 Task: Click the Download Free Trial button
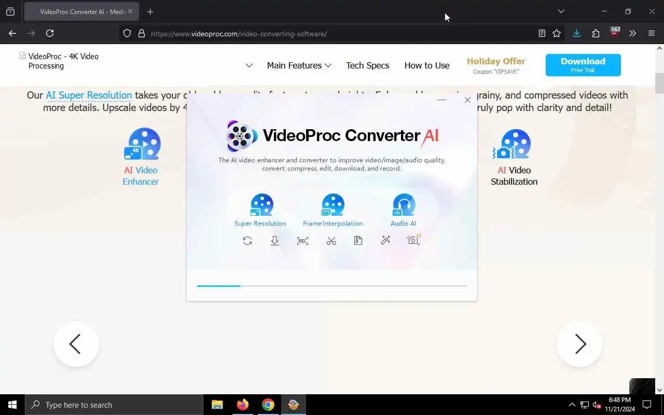point(583,65)
